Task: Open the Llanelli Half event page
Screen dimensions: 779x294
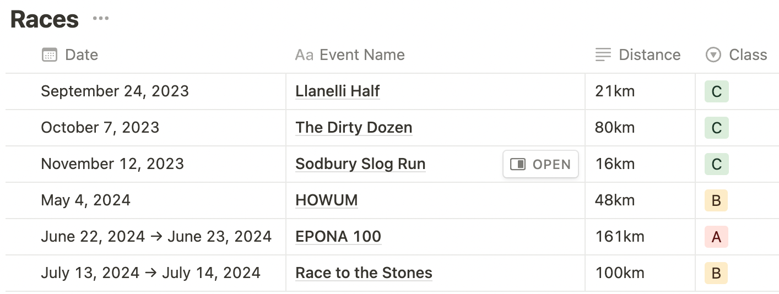Action: point(338,91)
